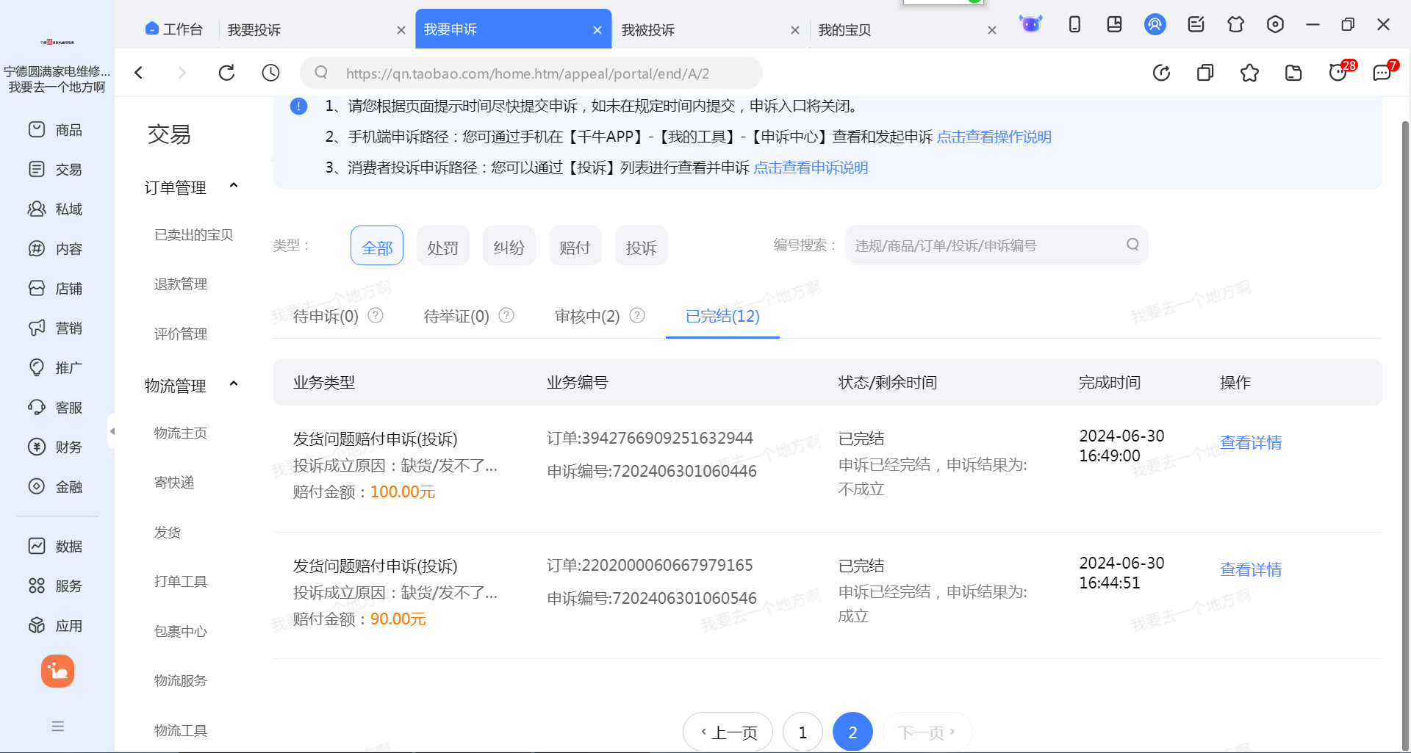Open browsing history clock icon
Image resolution: width=1411 pixels, height=753 pixels.
(x=270, y=73)
